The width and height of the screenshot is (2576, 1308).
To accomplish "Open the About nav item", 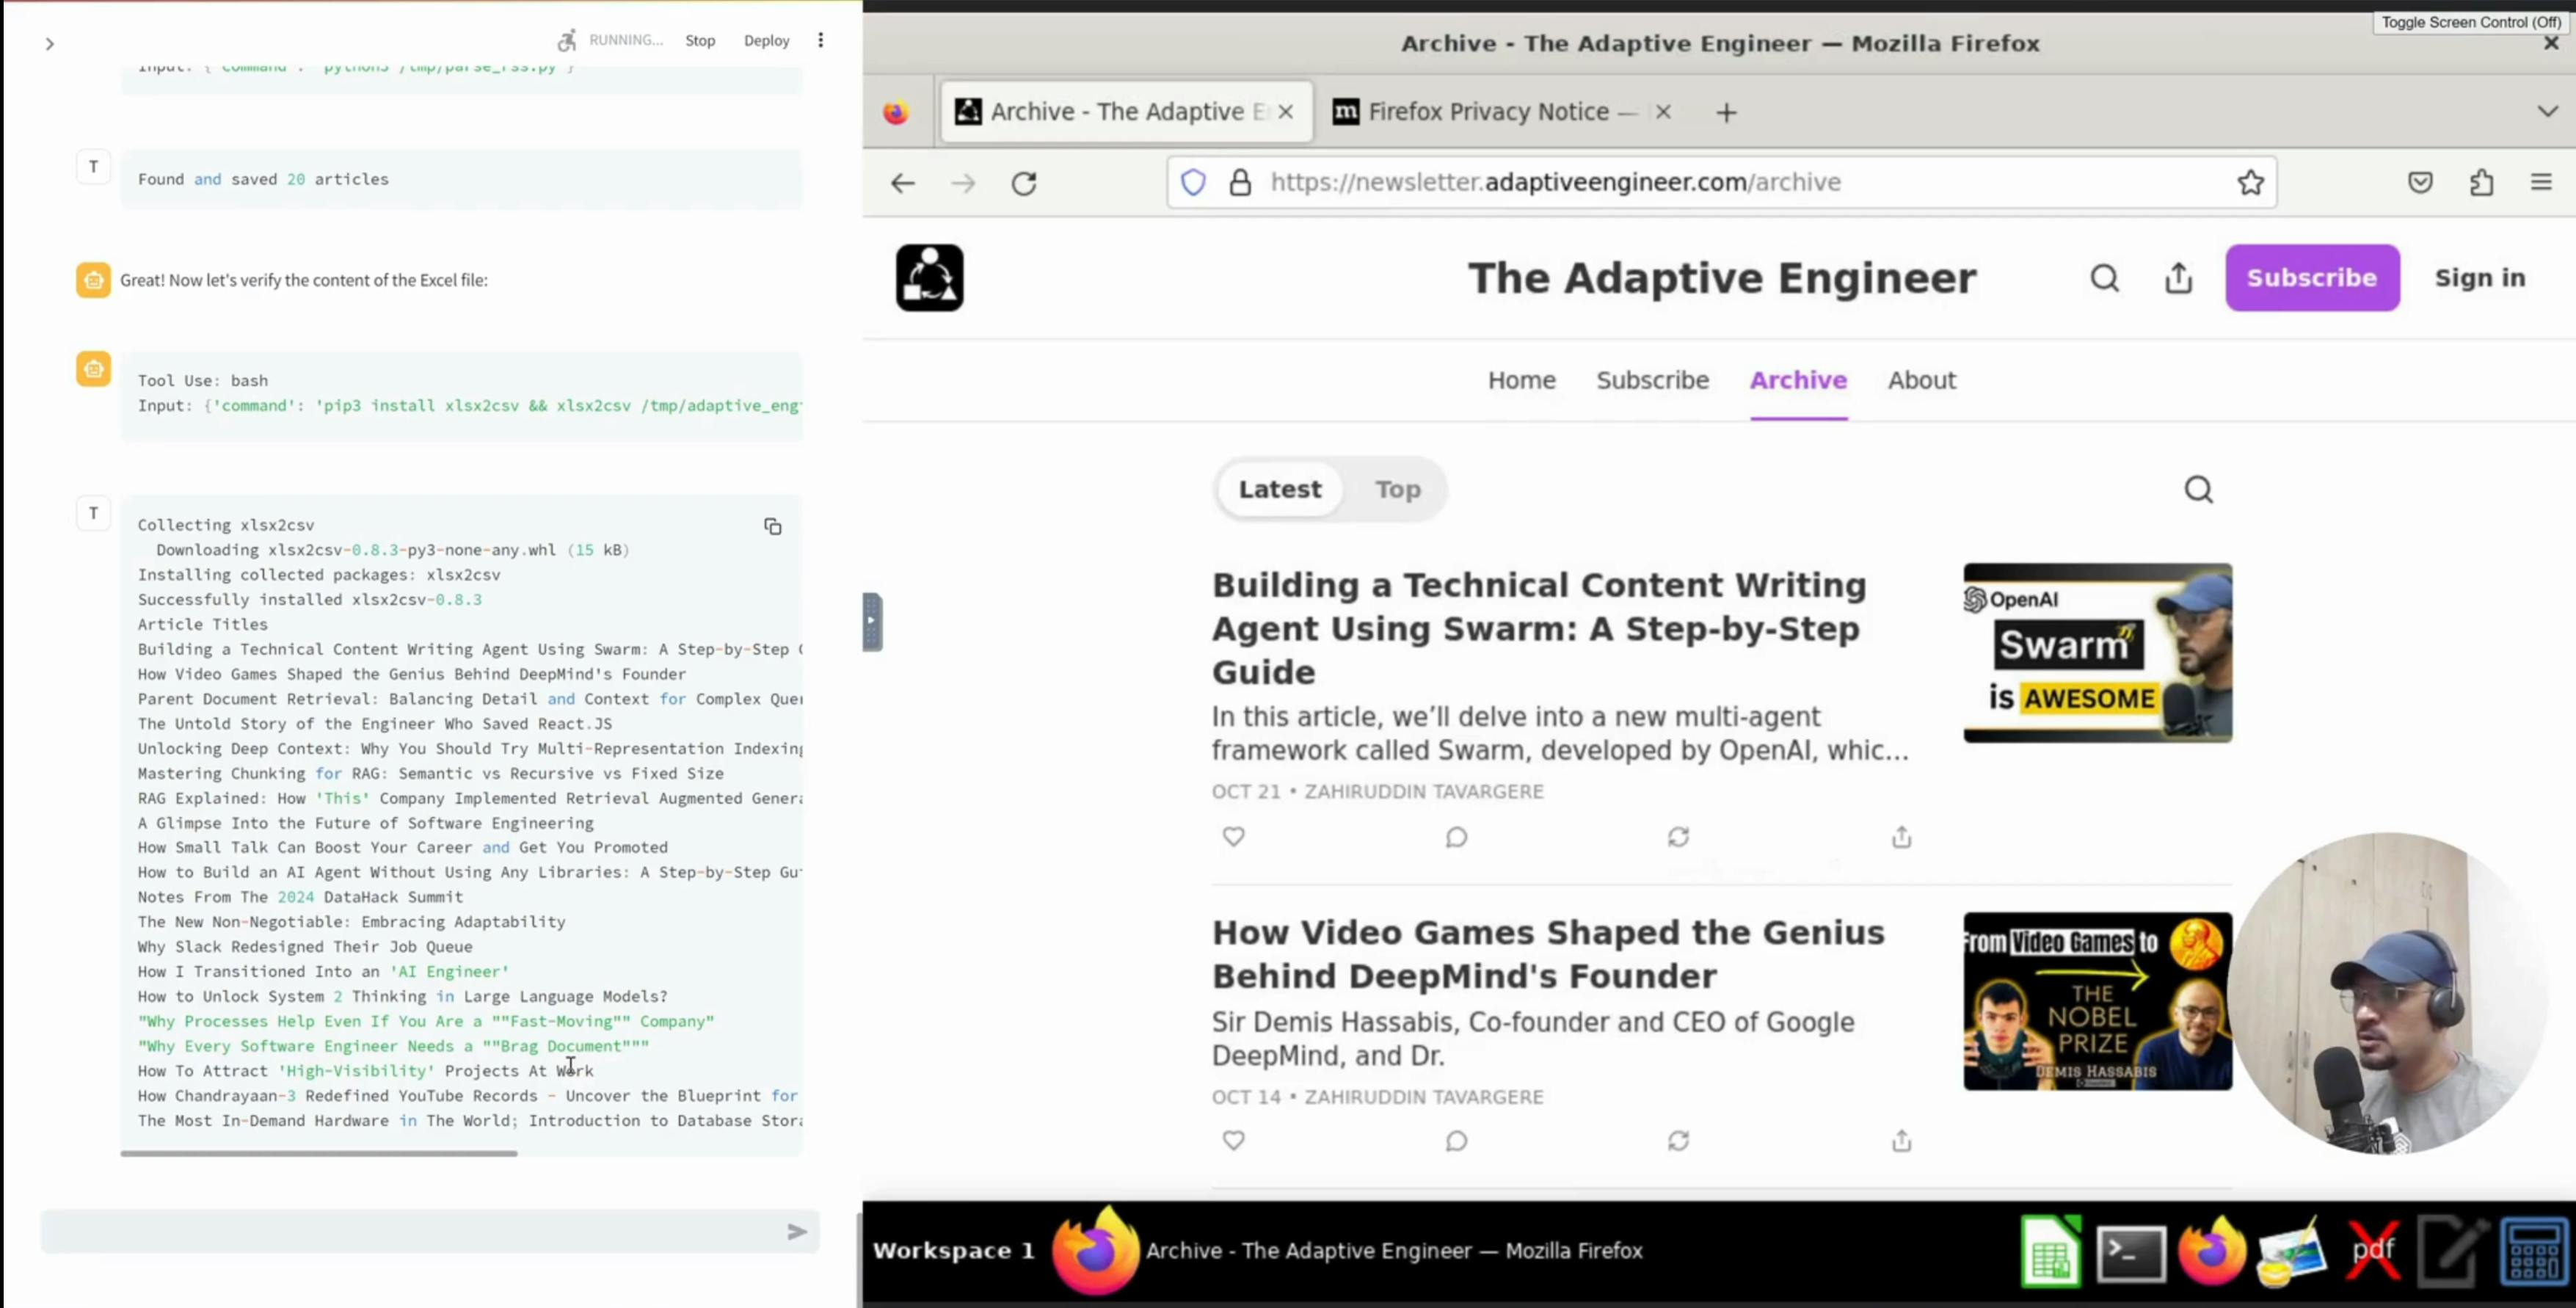I will tap(1921, 380).
